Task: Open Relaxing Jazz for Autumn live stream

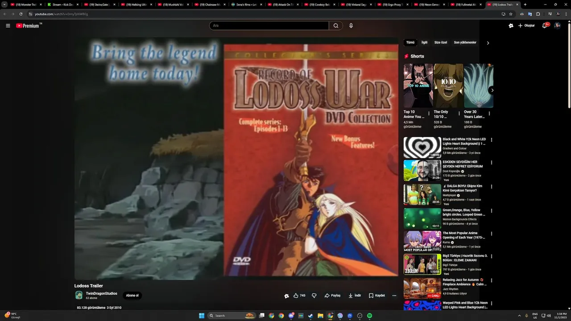Action: tap(422, 288)
